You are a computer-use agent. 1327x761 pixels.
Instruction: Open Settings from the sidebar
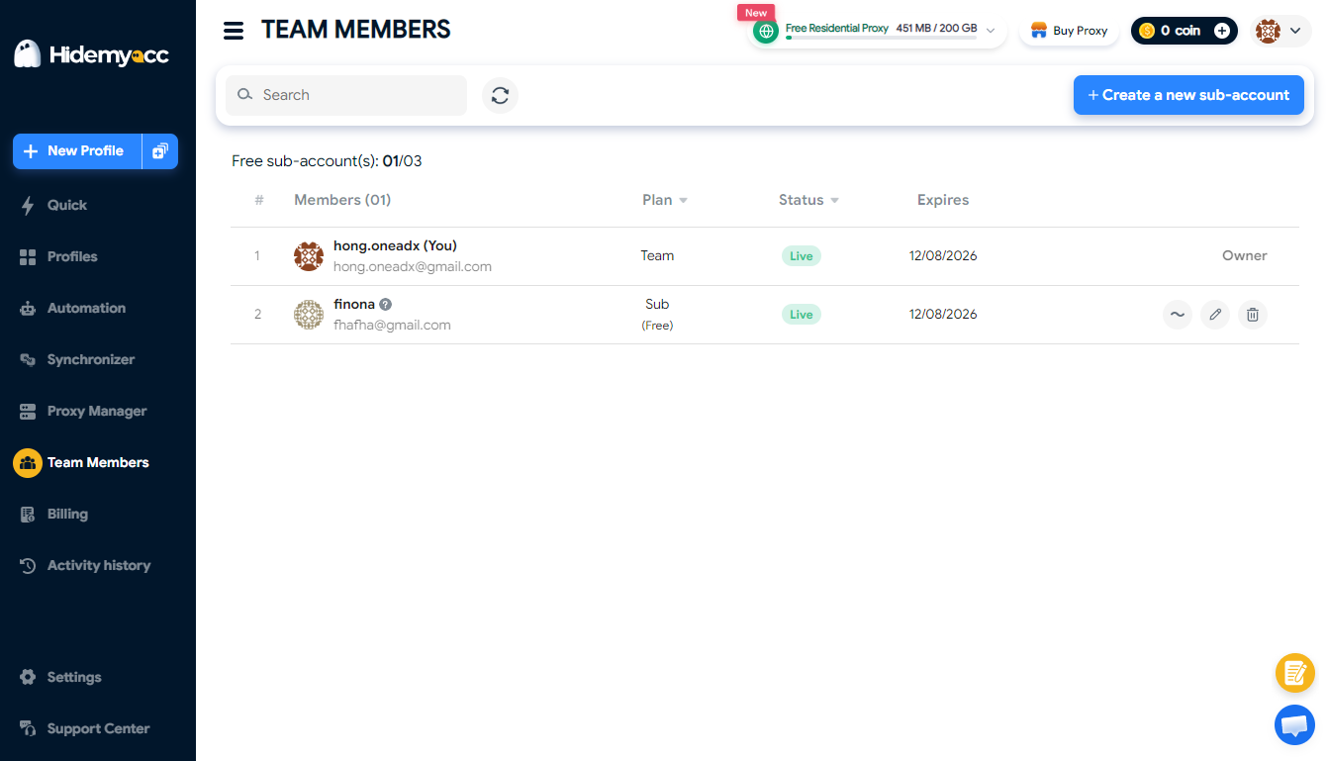tap(61, 677)
